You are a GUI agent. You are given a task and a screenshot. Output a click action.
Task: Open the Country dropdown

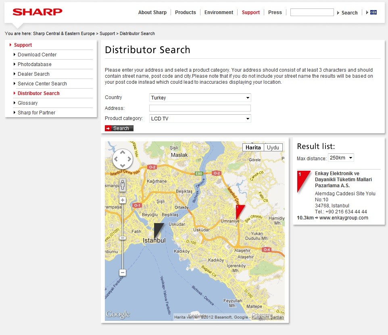[x=200, y=98]
